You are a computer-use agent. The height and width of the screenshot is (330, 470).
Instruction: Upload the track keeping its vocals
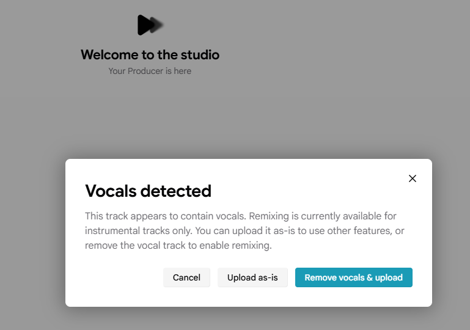[252, 277]
